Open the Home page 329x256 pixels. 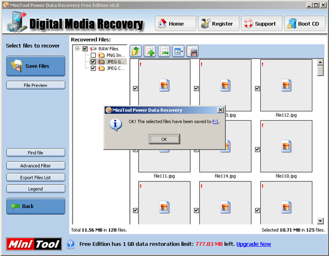point(175,24)
